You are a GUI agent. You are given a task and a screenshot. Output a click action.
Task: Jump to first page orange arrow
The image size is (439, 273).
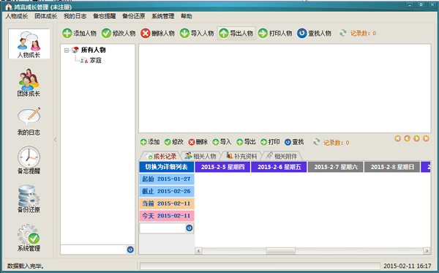pyautogui.click(x=397, y=138)
